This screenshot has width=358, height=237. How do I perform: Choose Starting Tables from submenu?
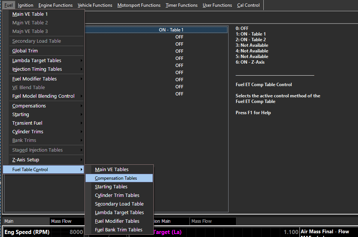(x=111, y=187)
